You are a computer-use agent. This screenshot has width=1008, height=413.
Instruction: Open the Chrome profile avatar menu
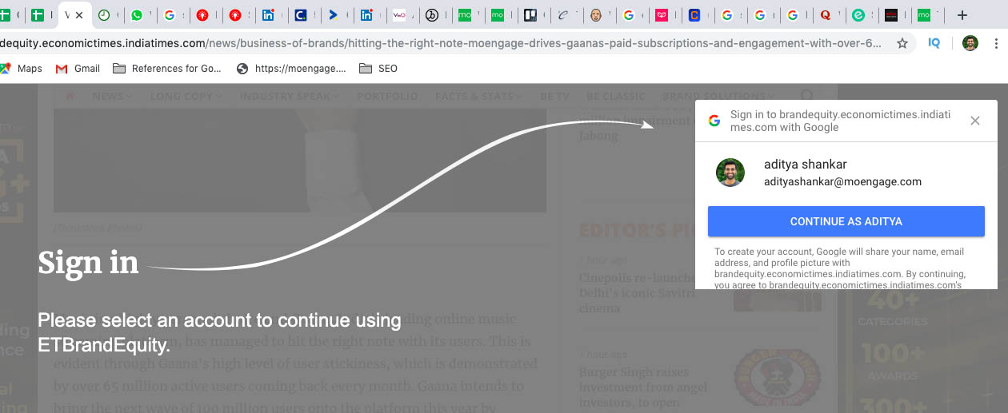point(970,43)
